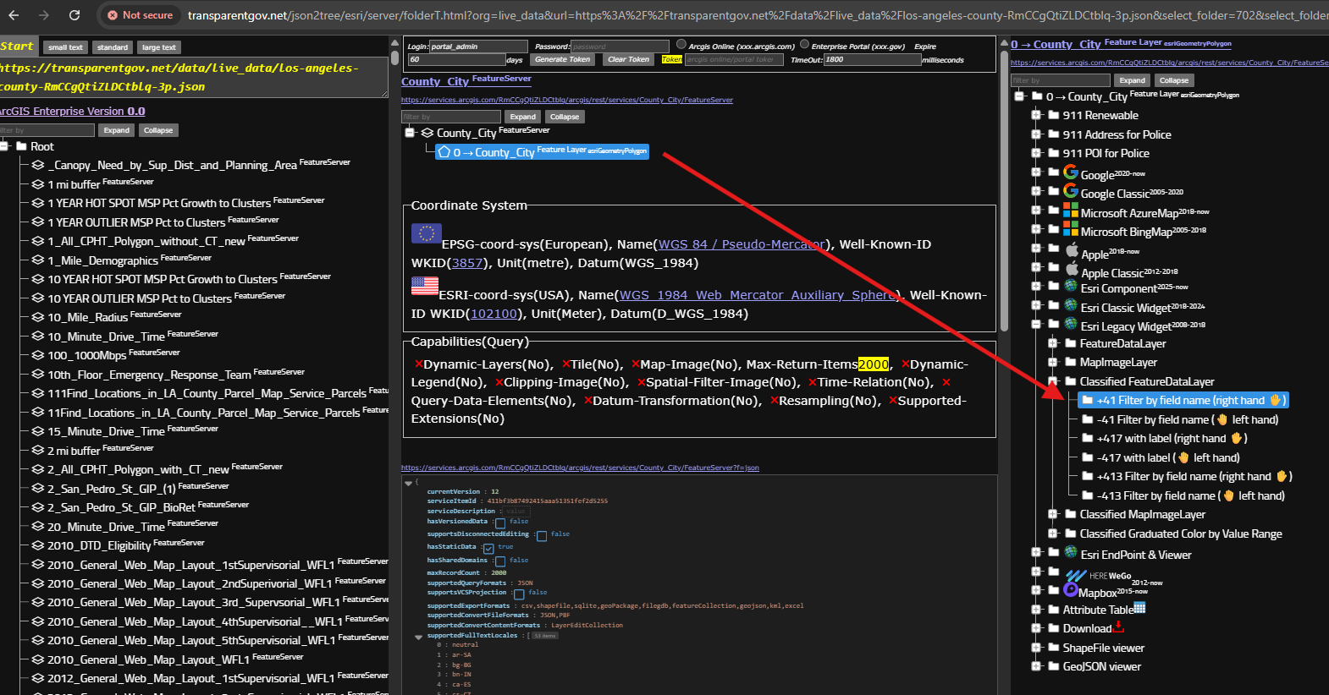Expand the Classified MapImageLayer node
The image size is (1329, 695).
[x=1053, y=514]
